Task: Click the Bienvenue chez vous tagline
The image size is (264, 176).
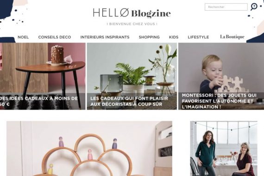Action: [x=132, y=24]
